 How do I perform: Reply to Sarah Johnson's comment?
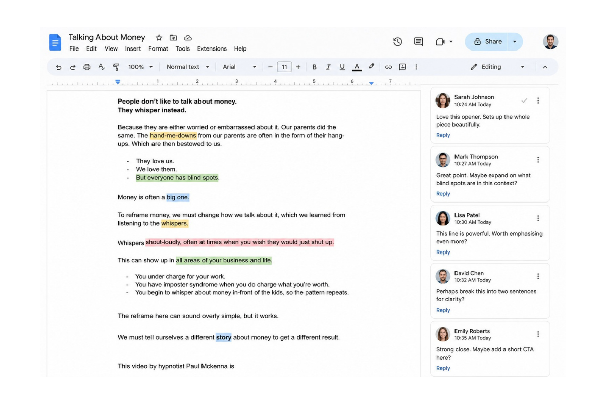443,135
